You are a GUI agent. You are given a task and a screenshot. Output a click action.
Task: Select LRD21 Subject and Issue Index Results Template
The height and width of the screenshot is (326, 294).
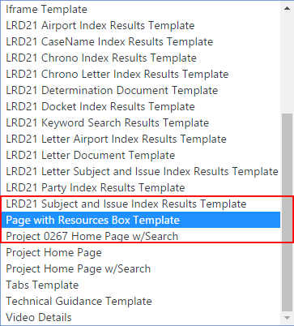coord(140,204)
